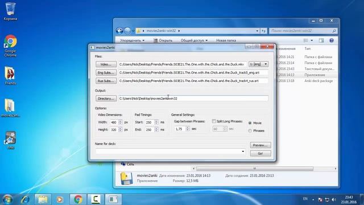Click the clock showing 23:43
The image size is (364, 205).
tap(349, 200)
